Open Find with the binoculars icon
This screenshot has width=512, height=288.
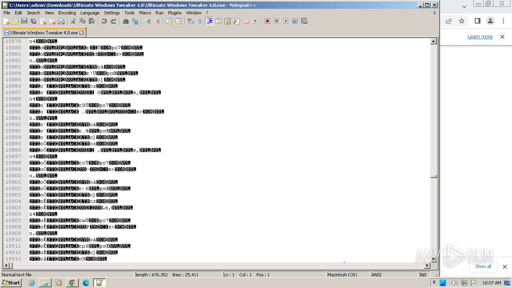(126, 21)
